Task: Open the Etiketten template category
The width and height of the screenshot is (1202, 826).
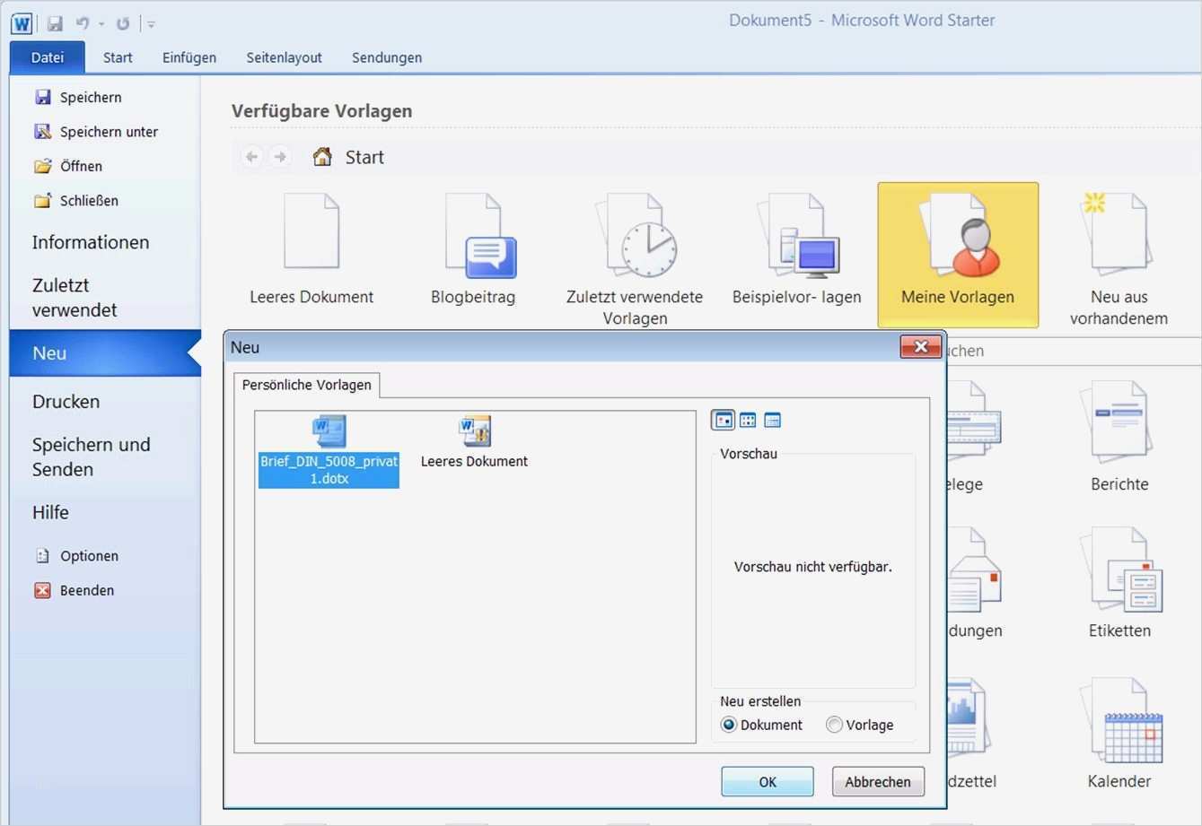Action: click(1119, 583)
